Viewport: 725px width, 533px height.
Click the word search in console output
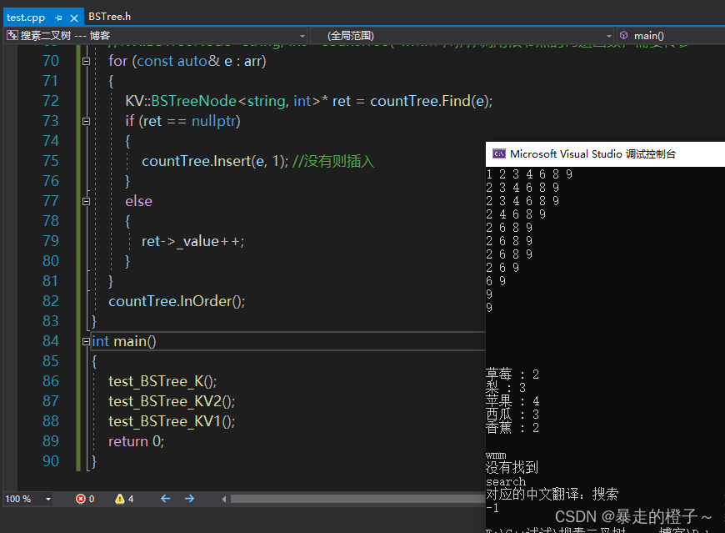coord(506,481)
